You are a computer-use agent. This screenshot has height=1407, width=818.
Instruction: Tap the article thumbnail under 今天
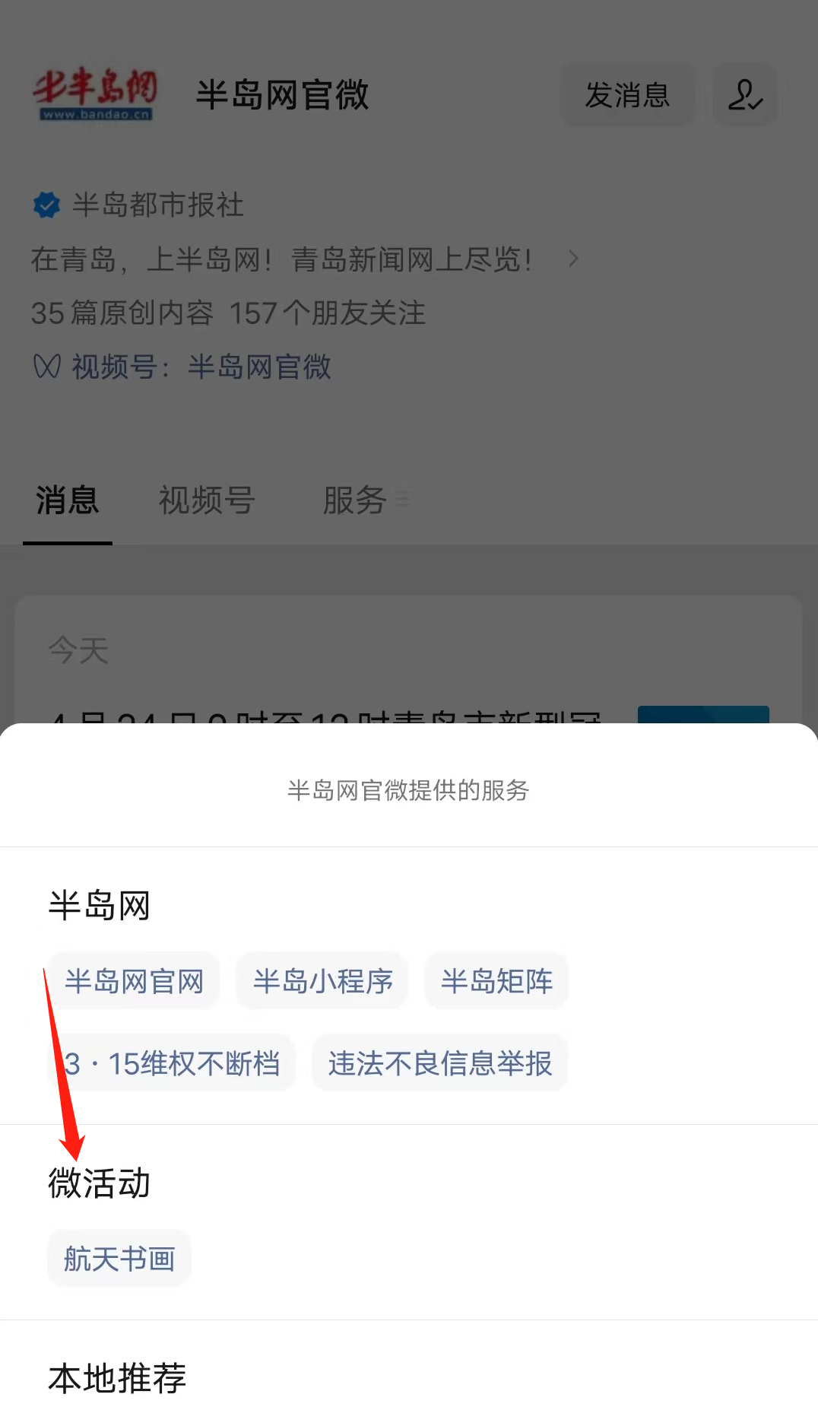(x=703, y=715)
